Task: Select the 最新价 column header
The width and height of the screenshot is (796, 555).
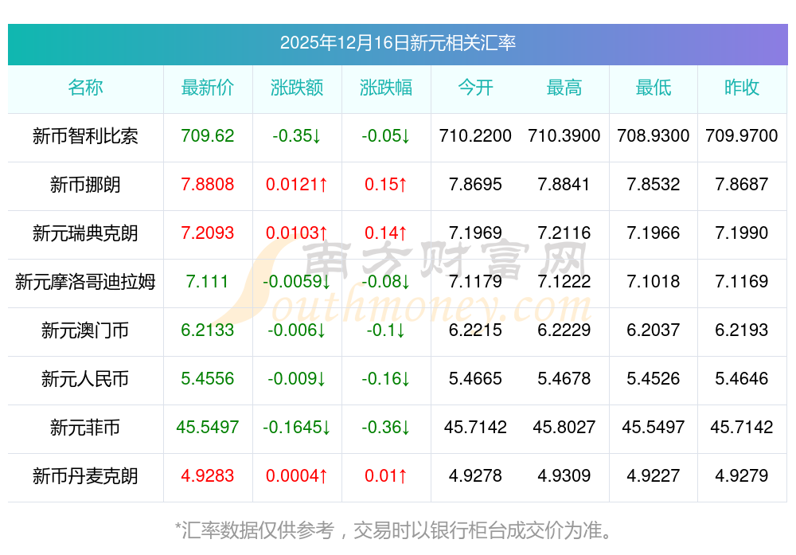Action: (x=208, y=88)
